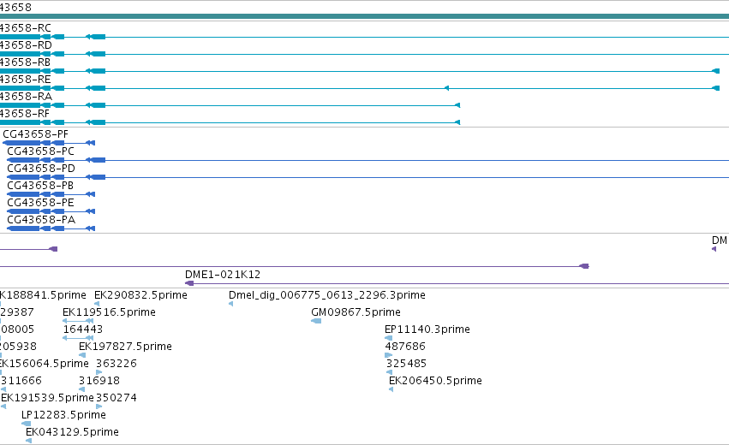The height and width of the screenshot is (445, 729).
Task: Select the 43658-RC transcript label
Action: pyautogui.click(x=25, y=28)
